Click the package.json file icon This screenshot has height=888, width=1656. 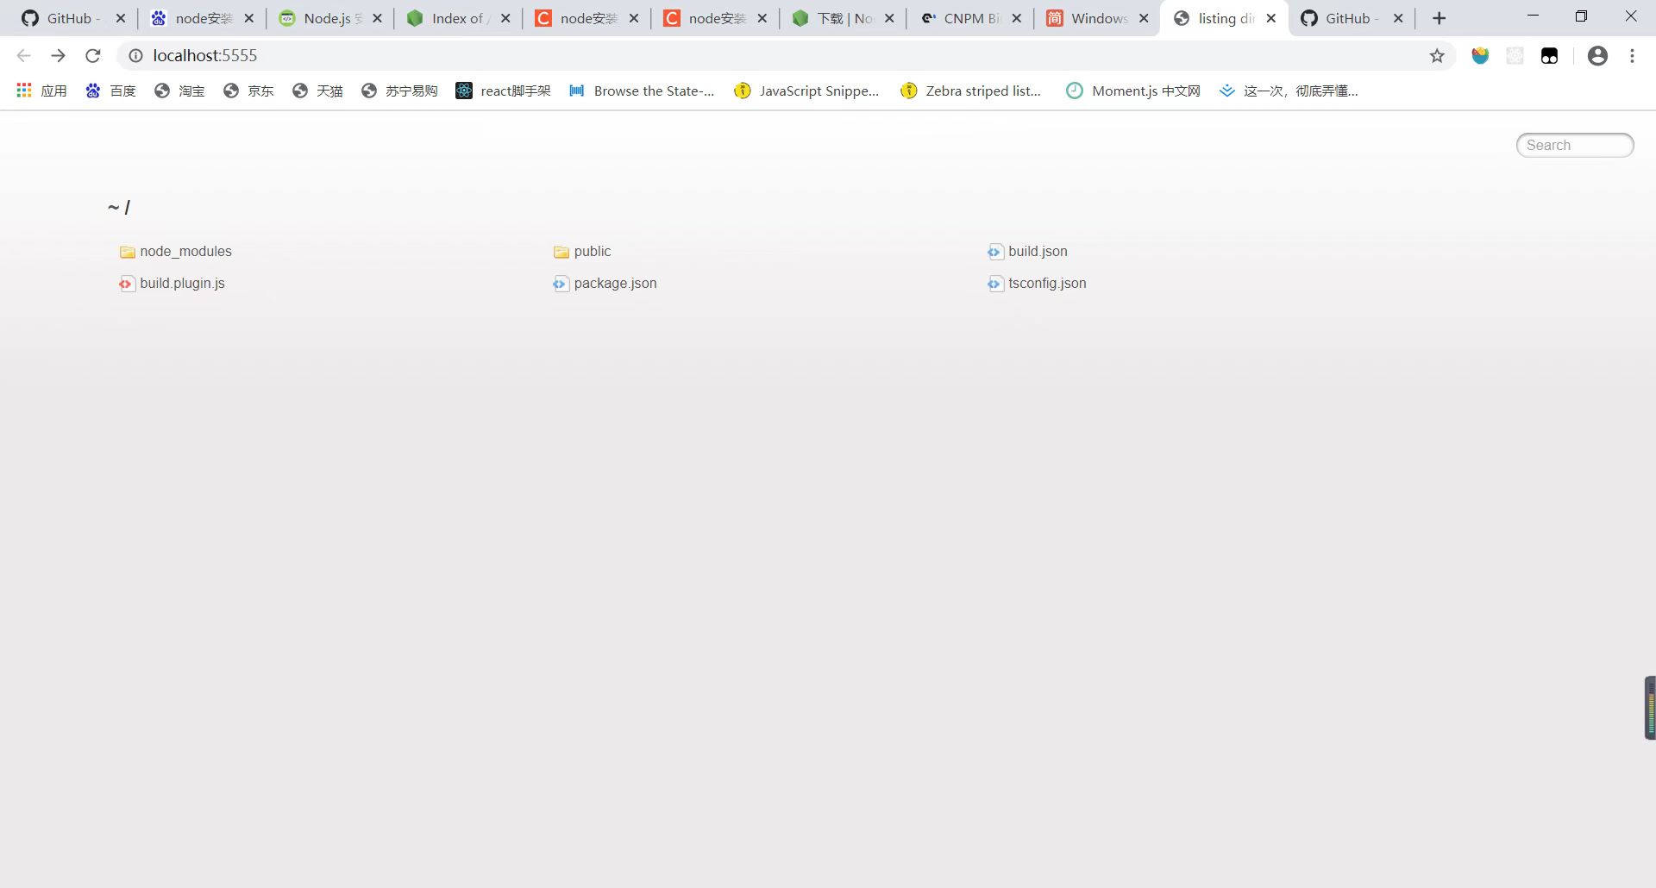click(x=561, y=284)
